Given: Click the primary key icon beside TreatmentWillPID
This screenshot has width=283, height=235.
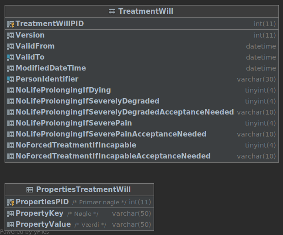Looking at the screenshot, I should pos(11,24).
